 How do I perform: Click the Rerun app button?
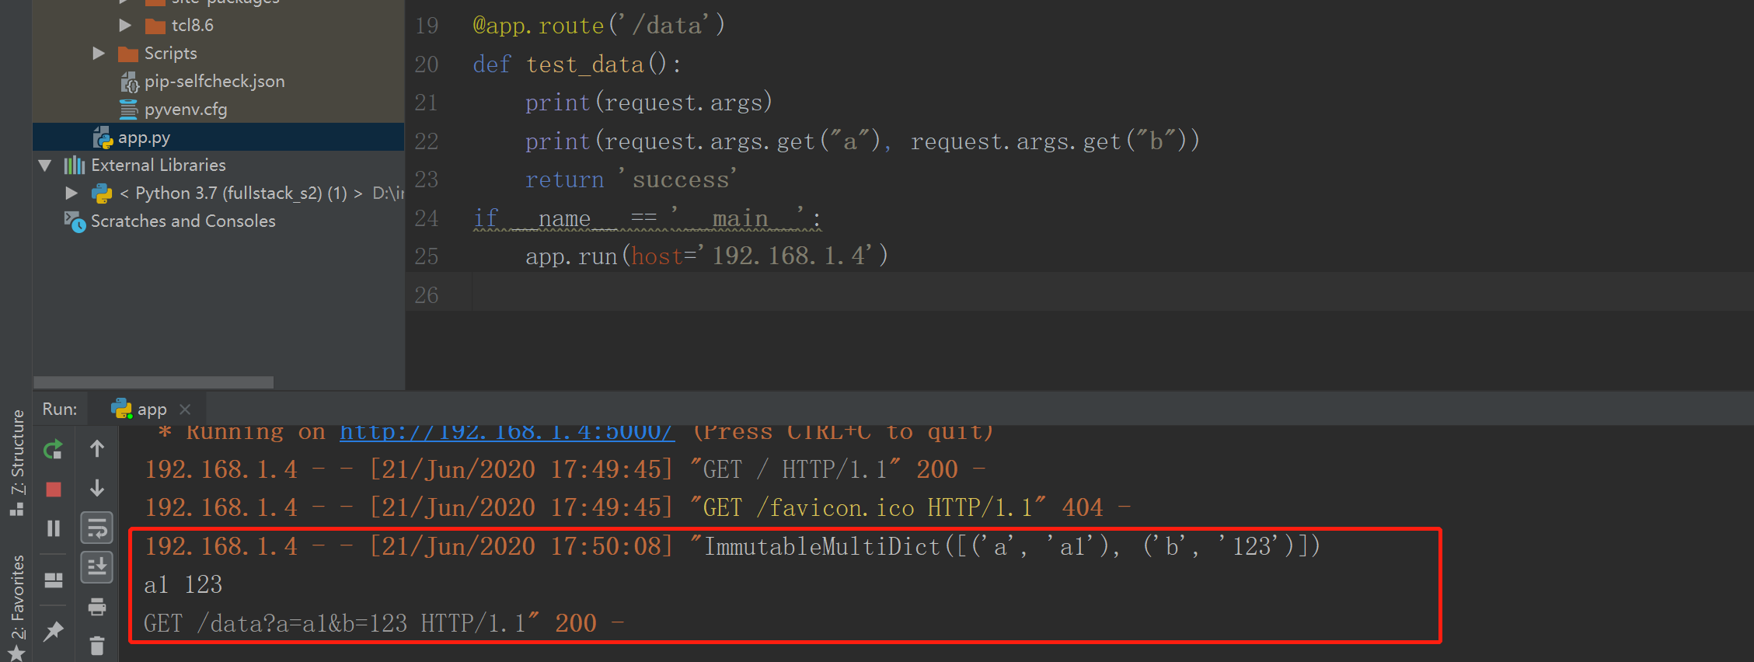tap(53, 449)
